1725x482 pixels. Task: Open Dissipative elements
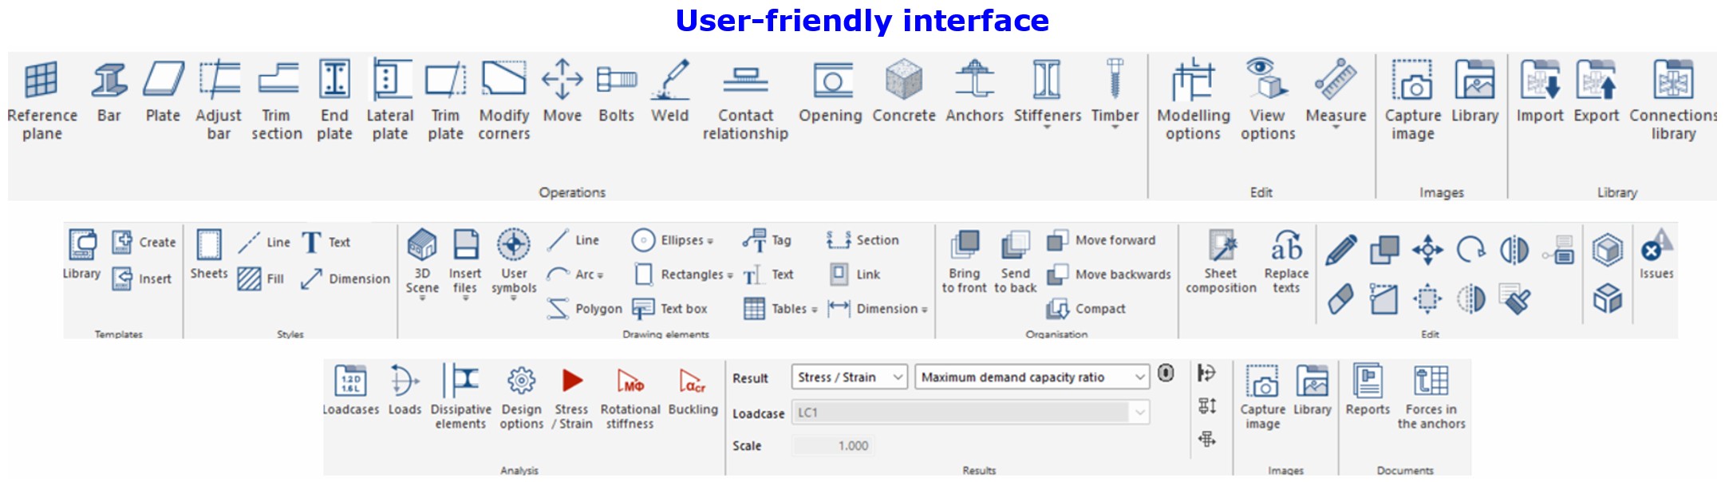coord(460,397)
